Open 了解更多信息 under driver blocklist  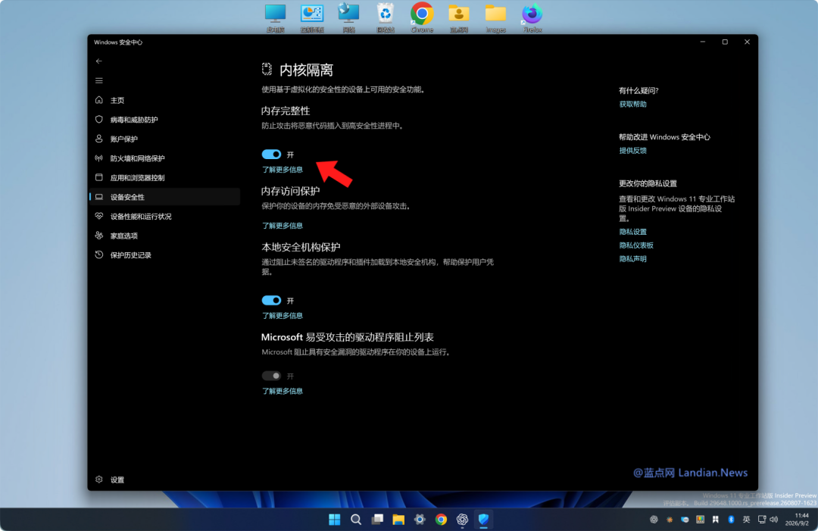(283, 391)
